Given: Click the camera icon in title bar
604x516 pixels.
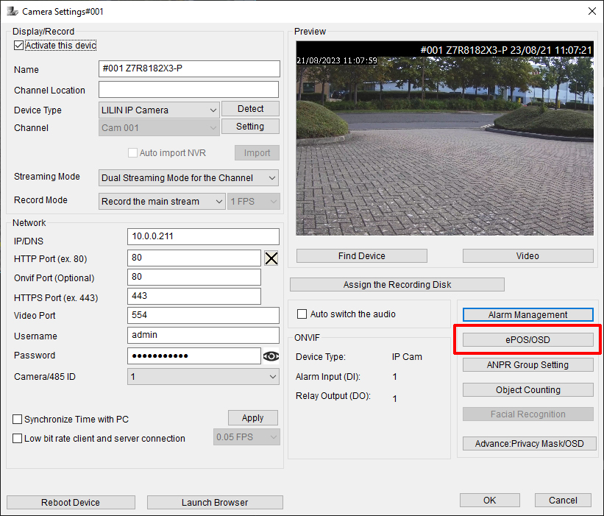Looking at the screenshot, I should (12, 12).
